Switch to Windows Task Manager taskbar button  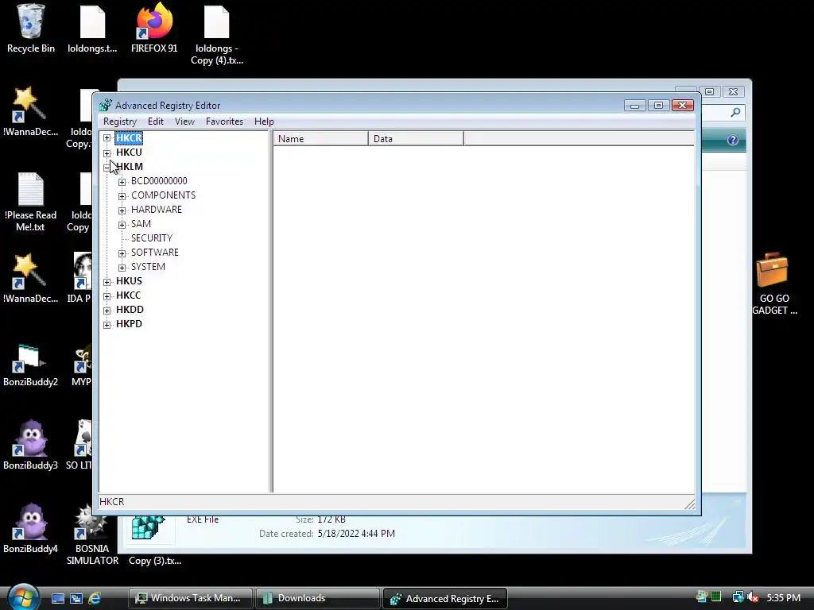click(x=191, y=598)
